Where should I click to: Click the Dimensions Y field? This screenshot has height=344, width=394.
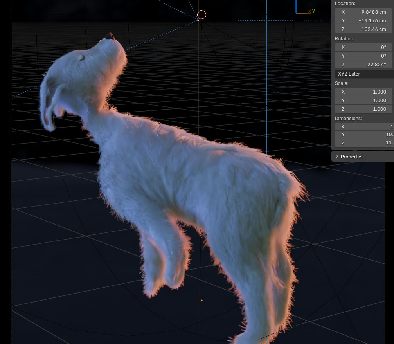click(364, 135)
